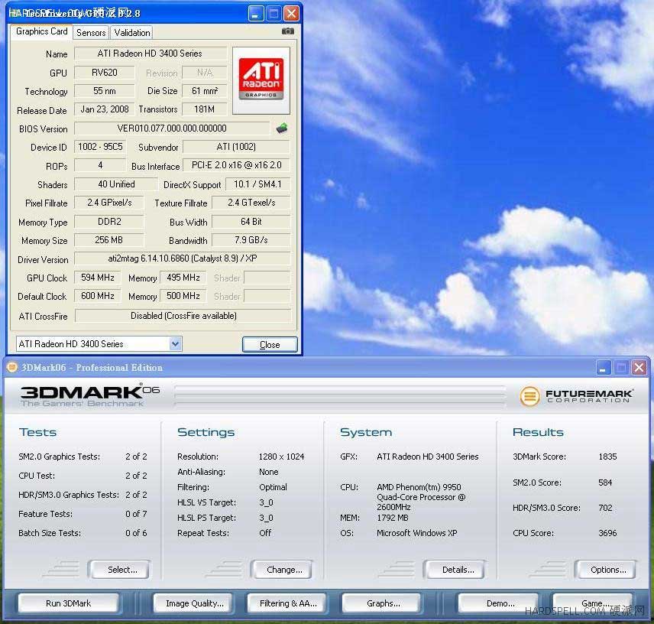Click the Feature Tests count 0 of 7
The width and height of the screenshot is (654, 624).
(136, 514)
